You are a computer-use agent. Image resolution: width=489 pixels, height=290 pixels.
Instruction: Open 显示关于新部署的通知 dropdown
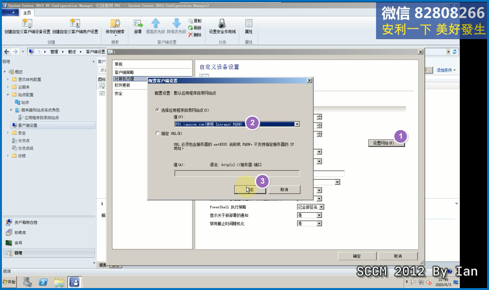click(319, 215)
